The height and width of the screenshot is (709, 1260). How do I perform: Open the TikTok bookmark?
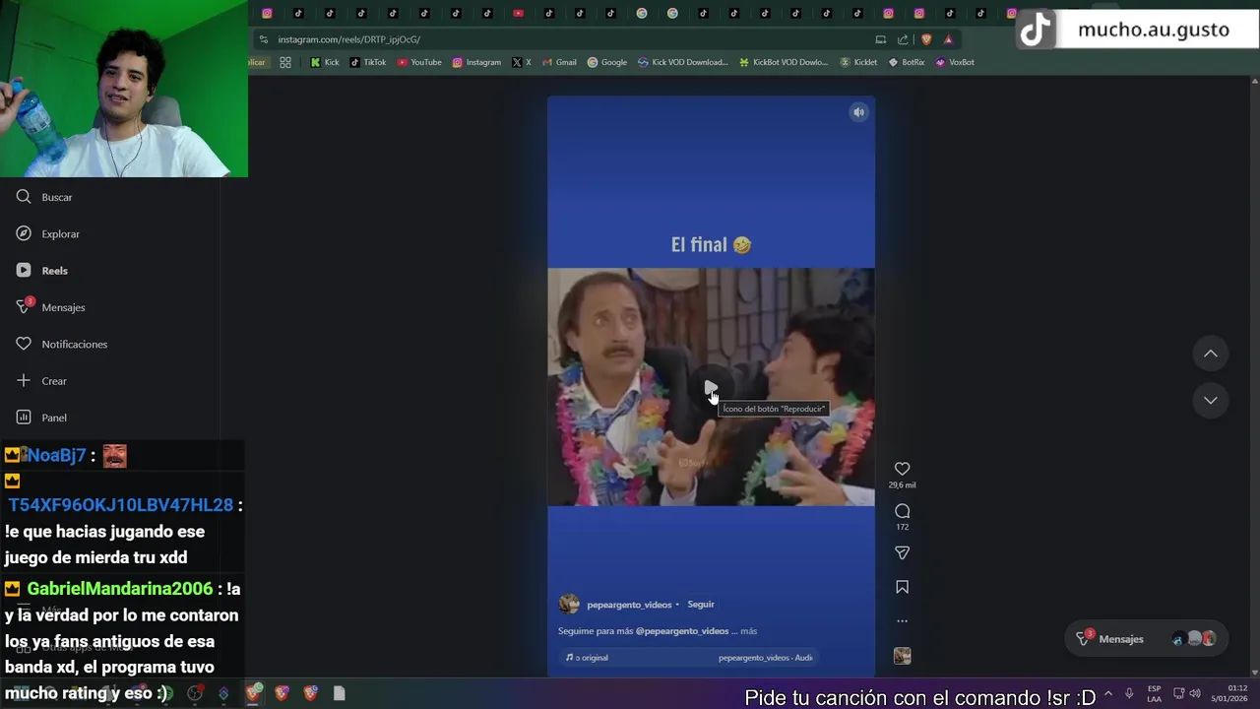tap(368, 62)
